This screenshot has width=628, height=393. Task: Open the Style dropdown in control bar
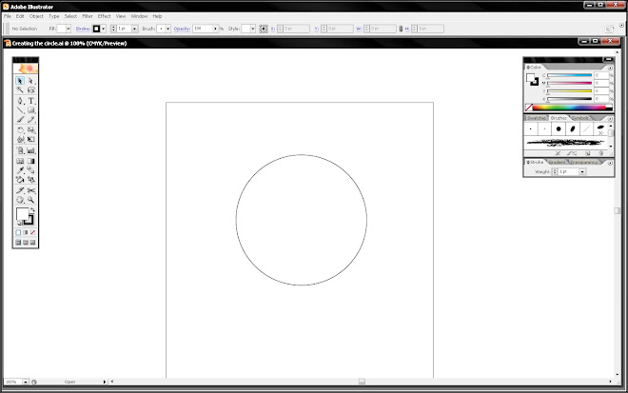(253, 29)
